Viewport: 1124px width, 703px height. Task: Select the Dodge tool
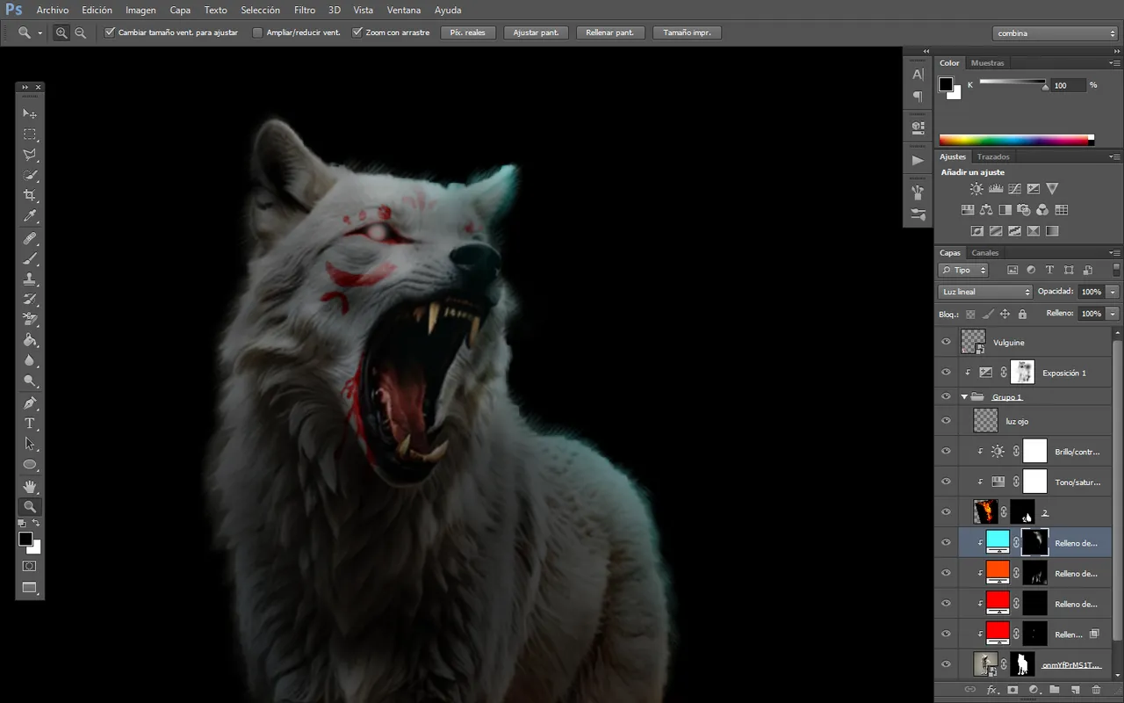tap(30, 380)
